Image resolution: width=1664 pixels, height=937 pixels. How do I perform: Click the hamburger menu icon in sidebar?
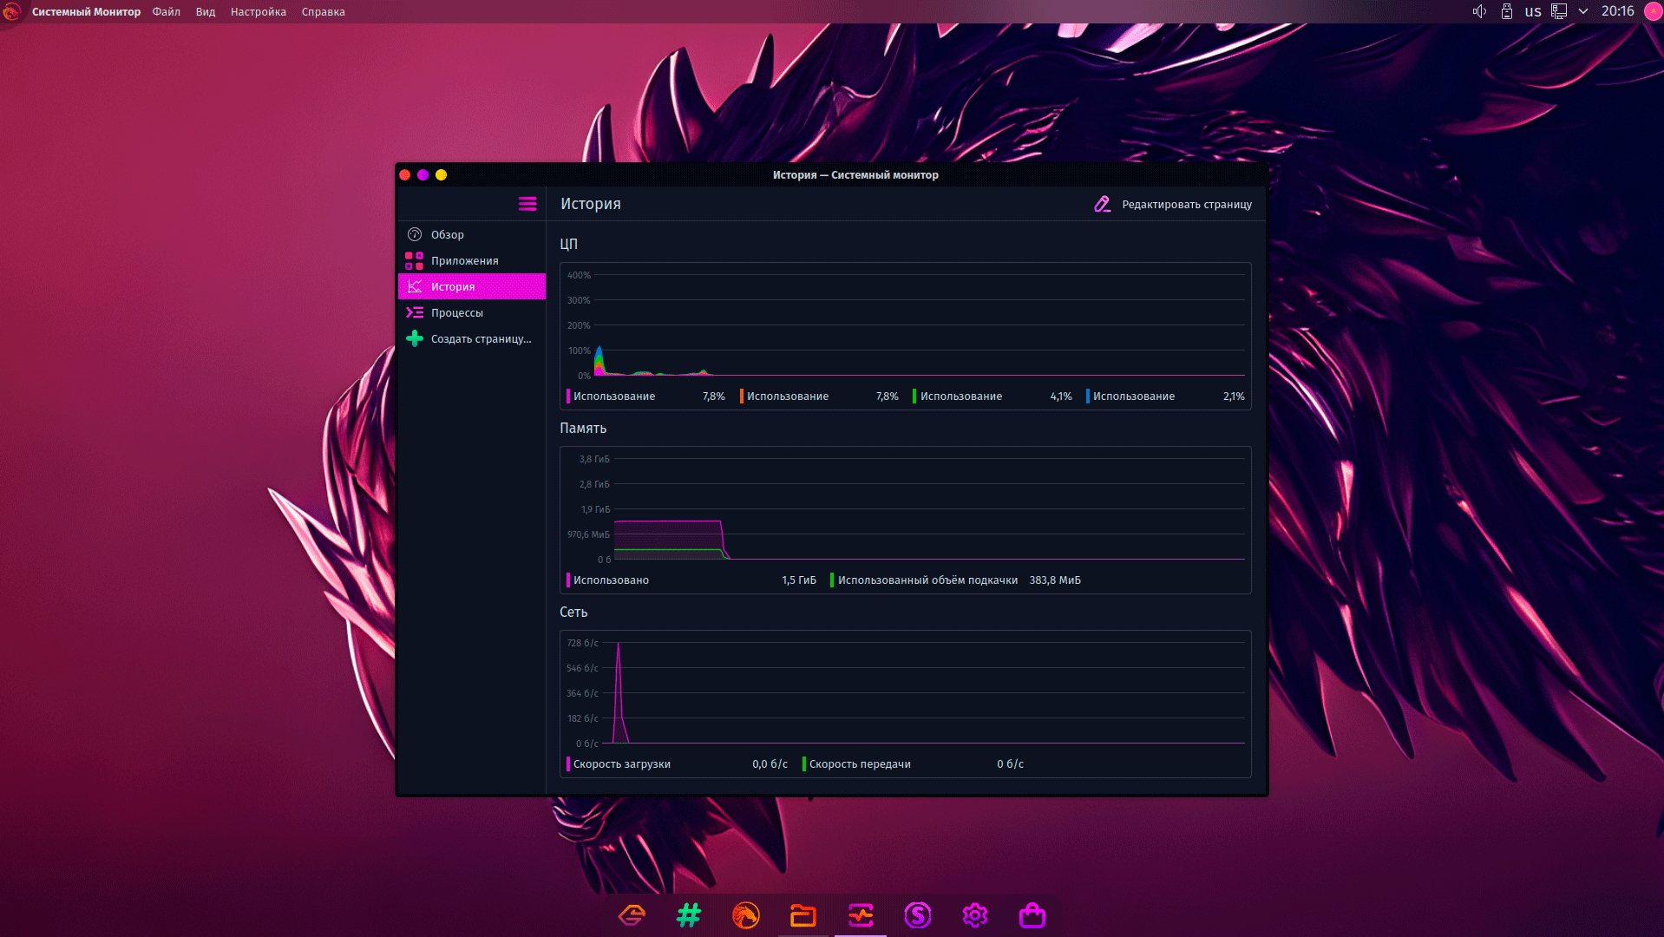pos(527,204)
